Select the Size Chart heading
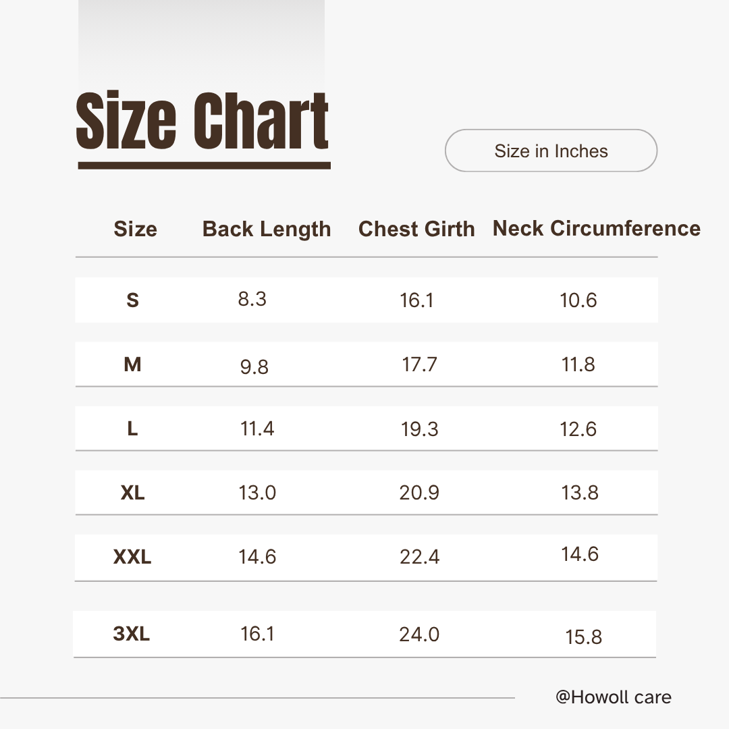 click(x=202, y=122)
